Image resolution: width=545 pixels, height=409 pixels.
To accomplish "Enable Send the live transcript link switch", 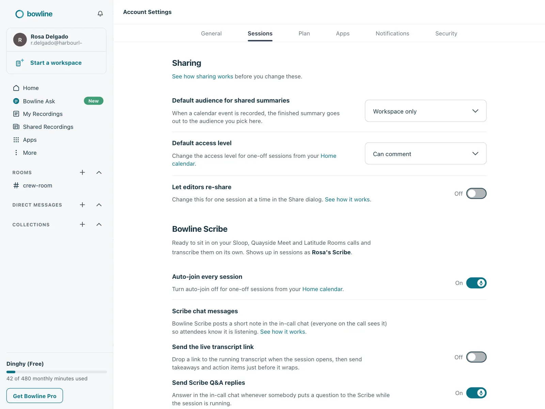I will (x=476, y=357).
